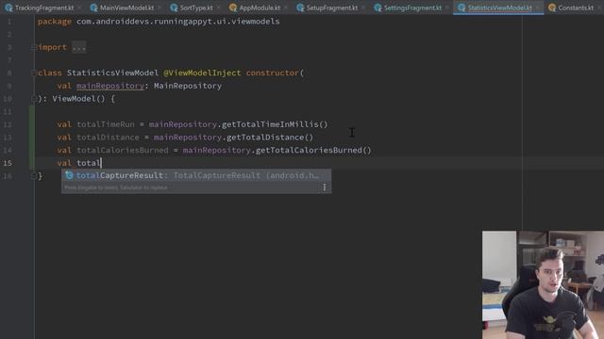Select the totalCaptureResult completion suggestion
Screen dimensions: 604x339
point(196,176)
